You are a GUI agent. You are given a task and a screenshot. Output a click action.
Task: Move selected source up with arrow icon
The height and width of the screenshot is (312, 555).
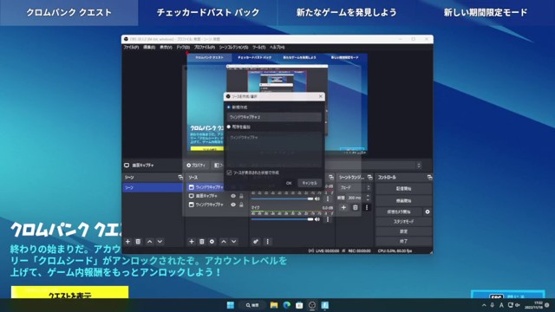coord(224,242)
